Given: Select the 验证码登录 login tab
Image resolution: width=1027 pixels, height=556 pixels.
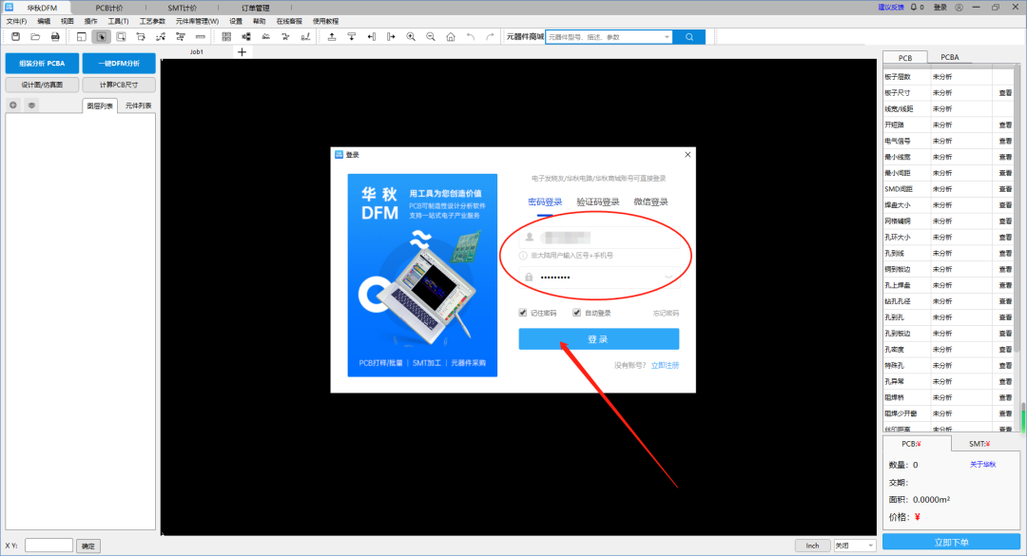Looking at the screenshot, I should (x=598, y=201).
